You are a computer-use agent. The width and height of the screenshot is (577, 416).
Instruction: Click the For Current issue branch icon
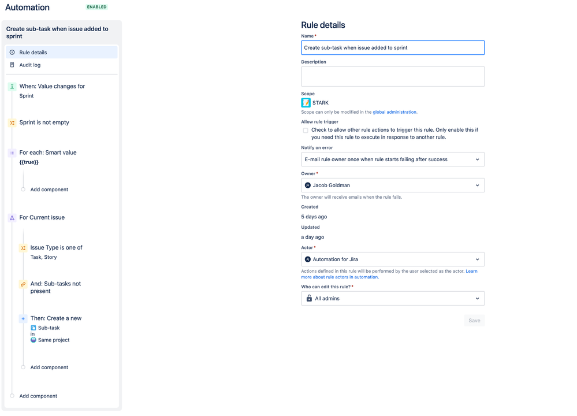12,218
